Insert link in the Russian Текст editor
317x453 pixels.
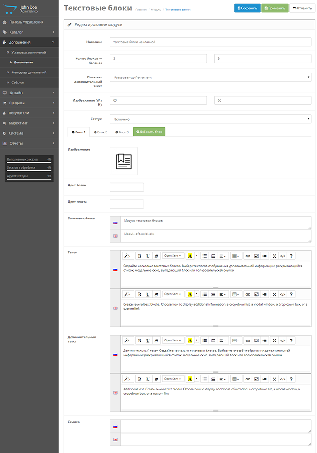[x=248, y=255]
